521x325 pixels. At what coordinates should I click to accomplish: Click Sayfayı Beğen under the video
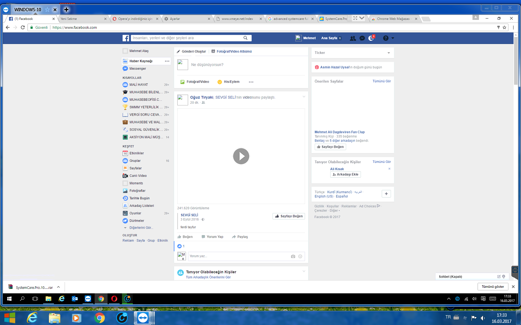289,216
